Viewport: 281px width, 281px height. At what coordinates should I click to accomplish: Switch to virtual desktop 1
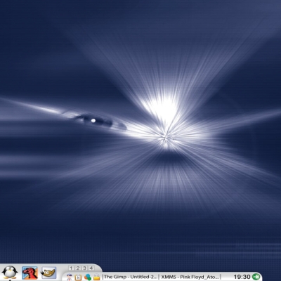(x=72, y=268)
